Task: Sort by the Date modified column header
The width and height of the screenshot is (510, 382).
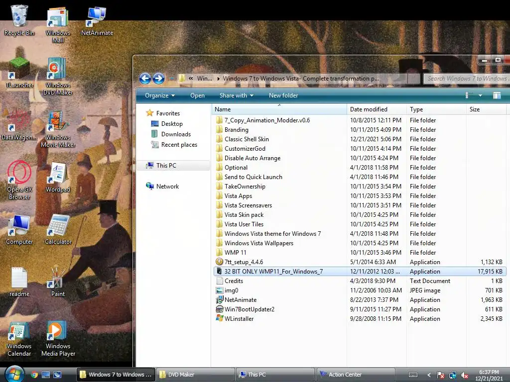Action: click(x=377, y=109)
